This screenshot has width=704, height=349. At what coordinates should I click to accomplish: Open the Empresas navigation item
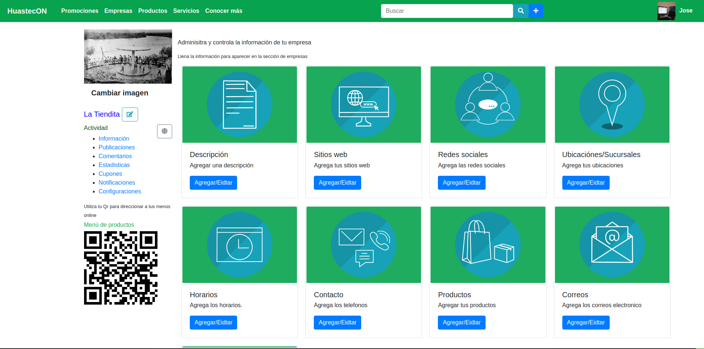(118, 11)
